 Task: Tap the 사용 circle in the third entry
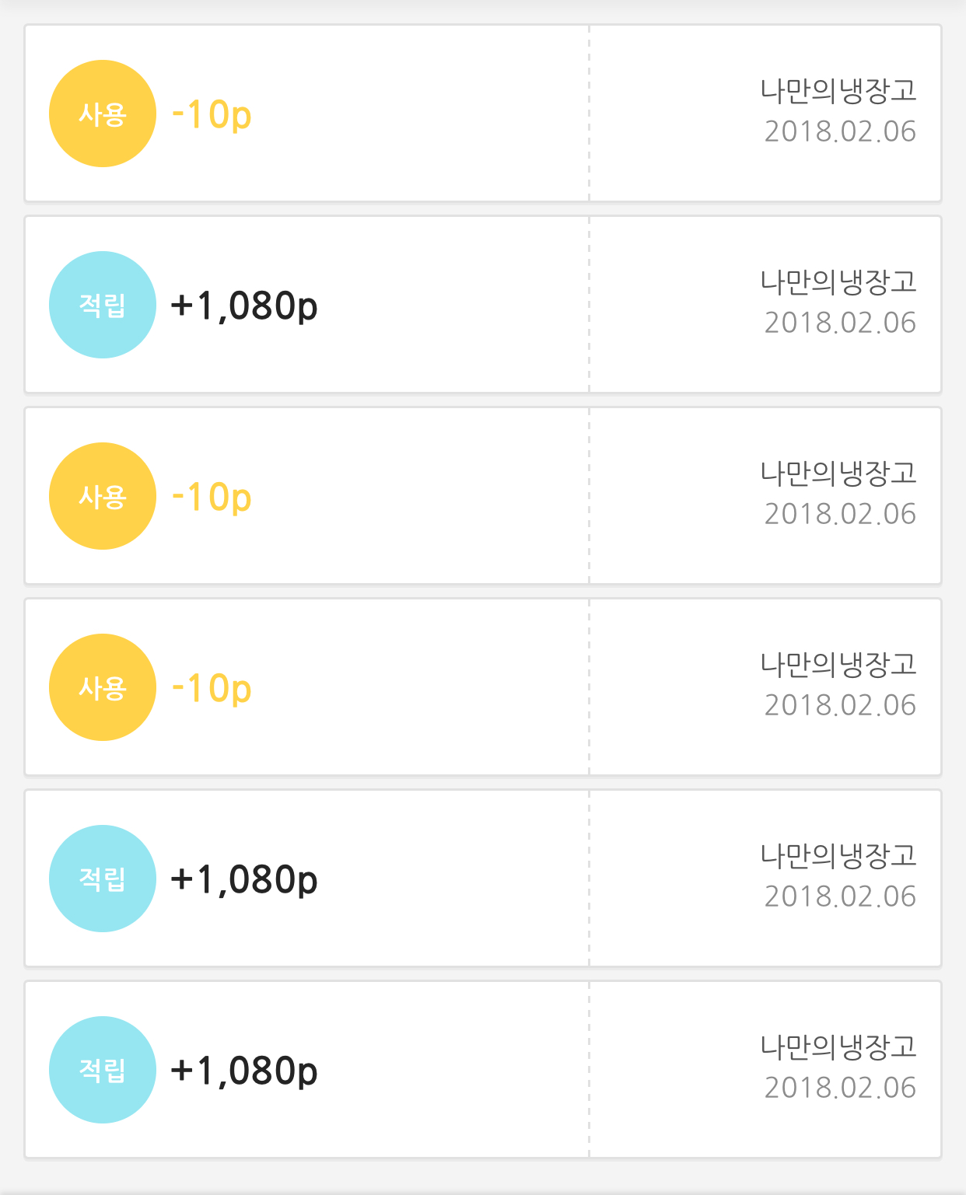coord(103,496)
